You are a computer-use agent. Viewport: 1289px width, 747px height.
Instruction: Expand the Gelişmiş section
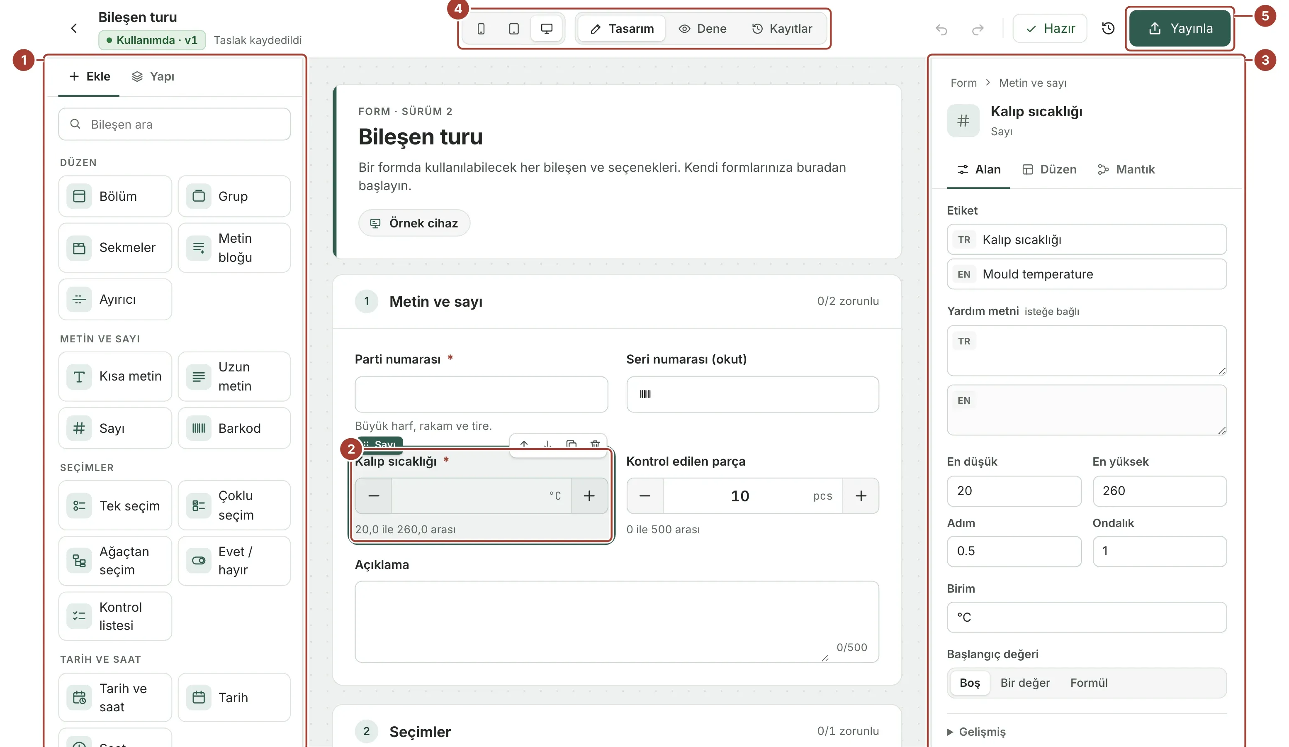tap(976, 732)
